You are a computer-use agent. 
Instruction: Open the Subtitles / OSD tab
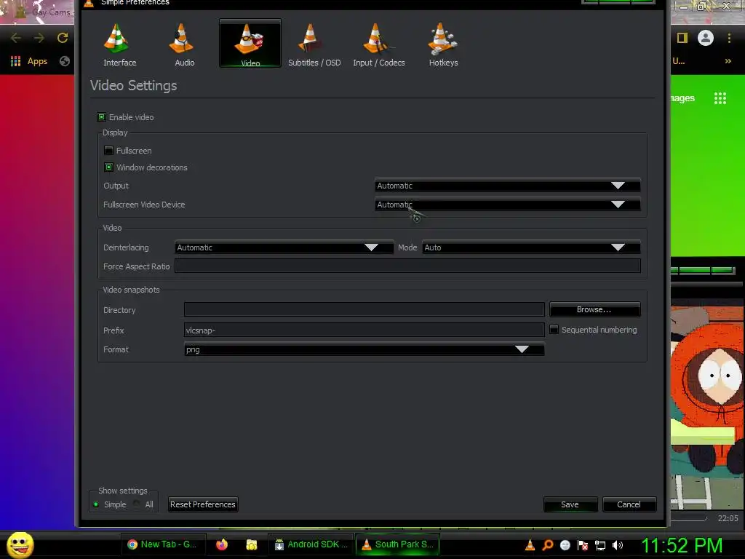coord(314,44)
